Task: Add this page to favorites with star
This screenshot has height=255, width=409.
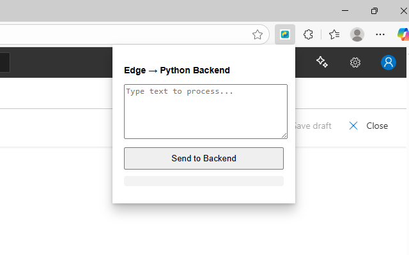Action: pos(258,34)
